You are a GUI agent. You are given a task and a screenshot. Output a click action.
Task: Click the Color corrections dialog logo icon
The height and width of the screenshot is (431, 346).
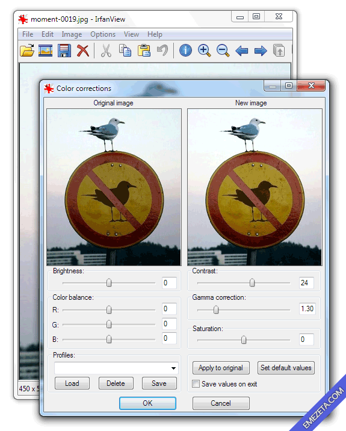click(x=49, y=88)
